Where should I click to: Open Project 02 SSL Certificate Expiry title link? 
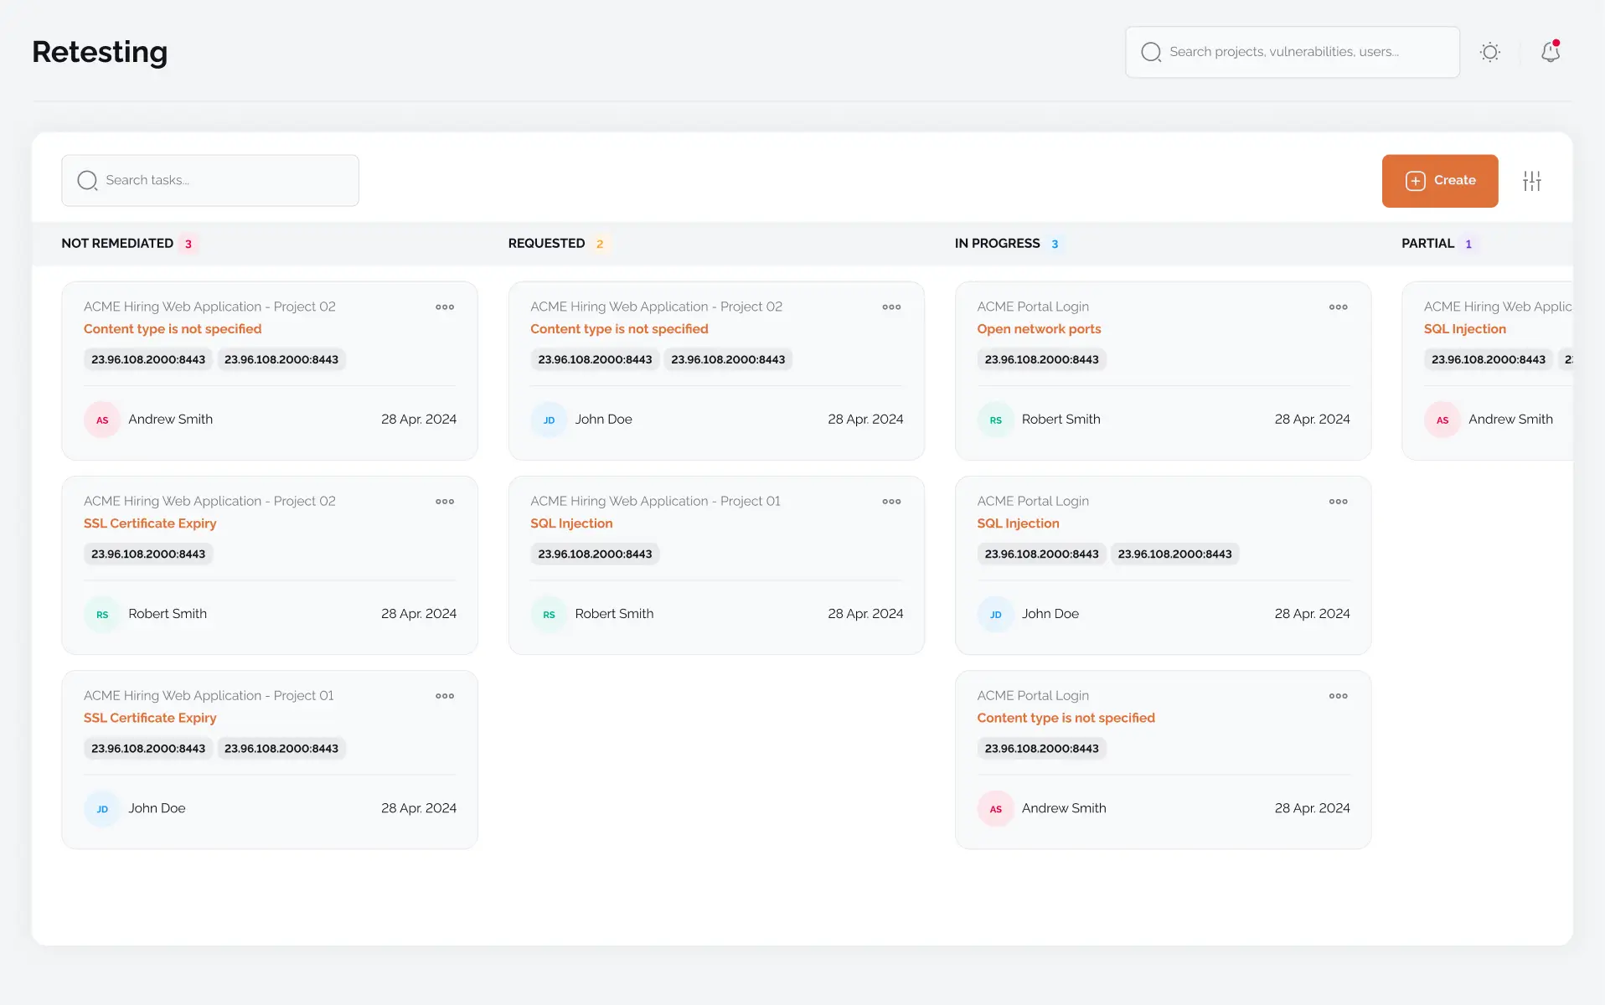pos(150,523)
